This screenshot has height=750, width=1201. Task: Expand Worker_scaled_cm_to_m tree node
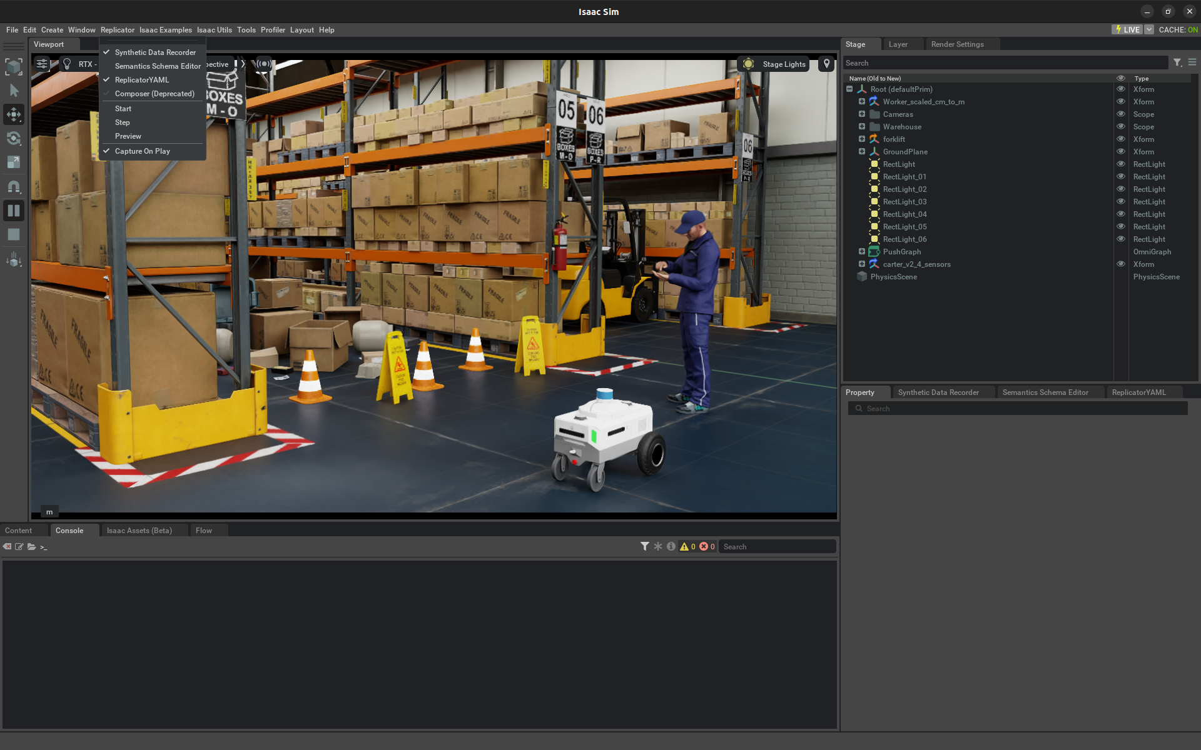pos(862,102)
